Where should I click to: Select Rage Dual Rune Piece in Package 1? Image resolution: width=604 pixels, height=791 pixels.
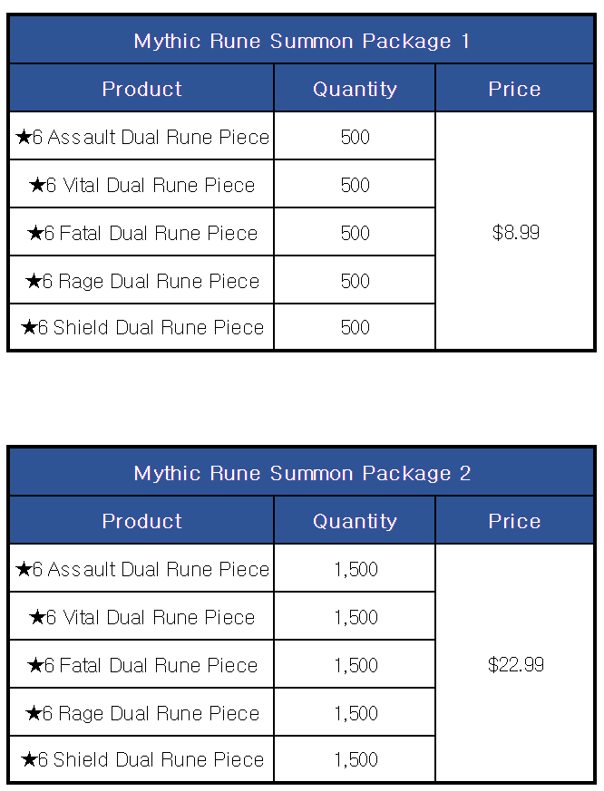coord(141,280)
